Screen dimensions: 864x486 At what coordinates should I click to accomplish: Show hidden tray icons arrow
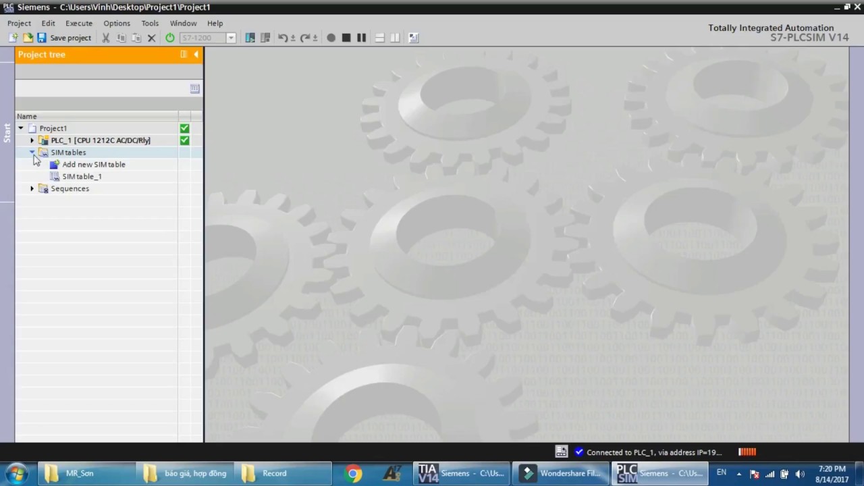pos(739,474)
